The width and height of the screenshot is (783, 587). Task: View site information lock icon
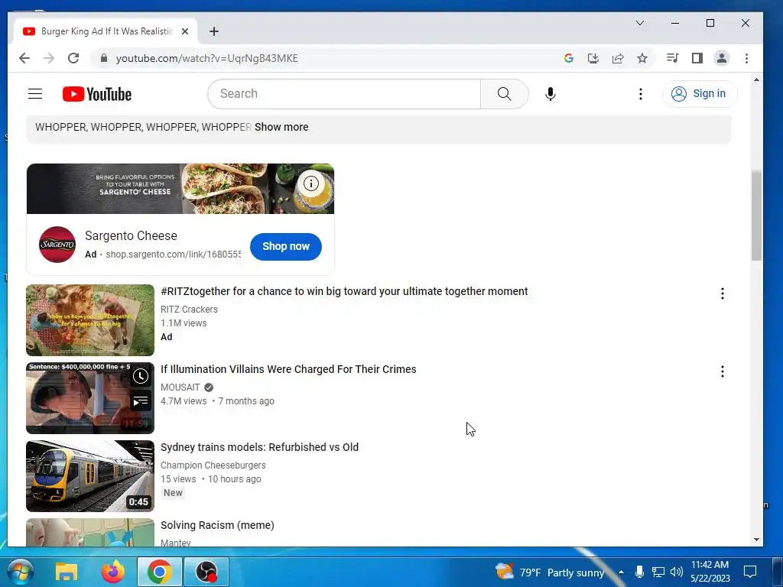(x=103, y=58)
